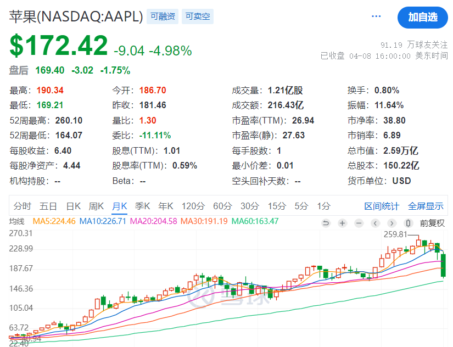Click the 总市值 value 2.59万亿
The width and height of the screenshot is (453, 347).
[x=401, y=150]
